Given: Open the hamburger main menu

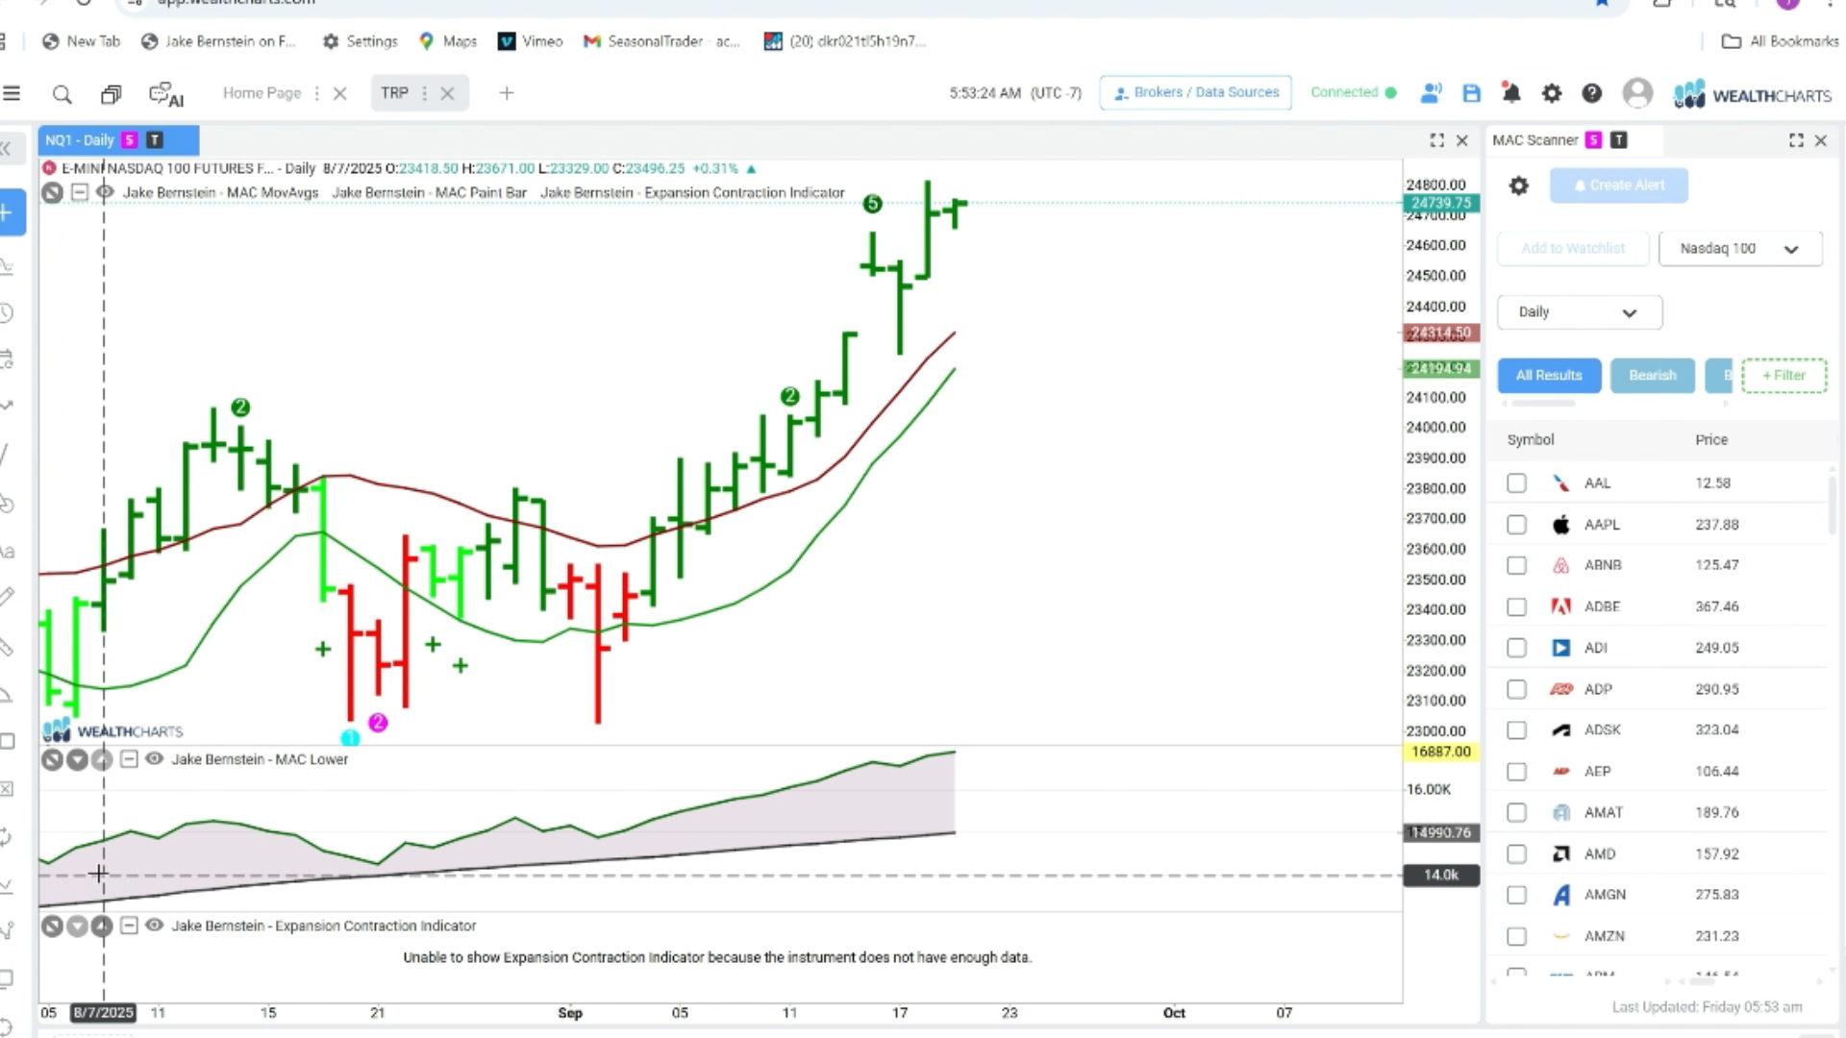Looking at the screenshot, I should click(12, 93).
